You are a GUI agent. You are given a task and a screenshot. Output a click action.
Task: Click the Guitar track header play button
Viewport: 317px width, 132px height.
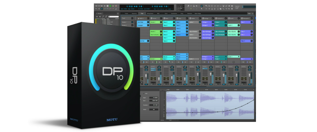click(x=200, y=18)
